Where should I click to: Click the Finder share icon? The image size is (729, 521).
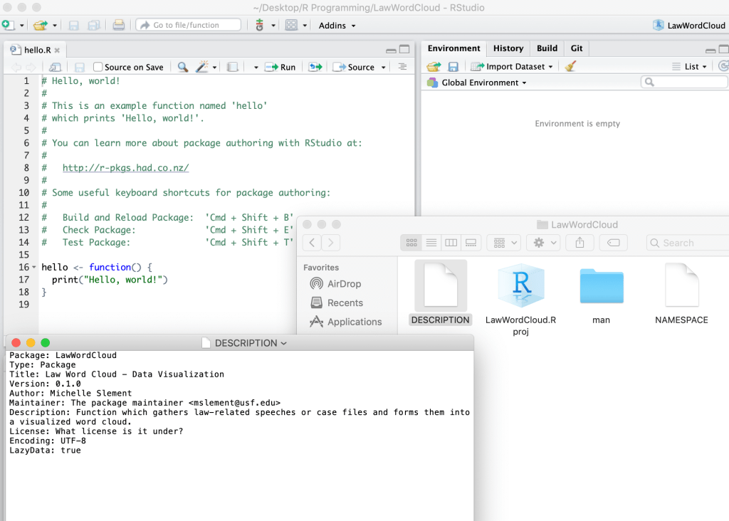[579, 243]
